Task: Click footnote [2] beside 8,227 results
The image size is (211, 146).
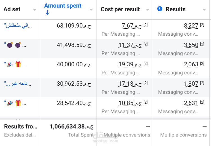Action: pyautogui.click(x=202, y=25)
